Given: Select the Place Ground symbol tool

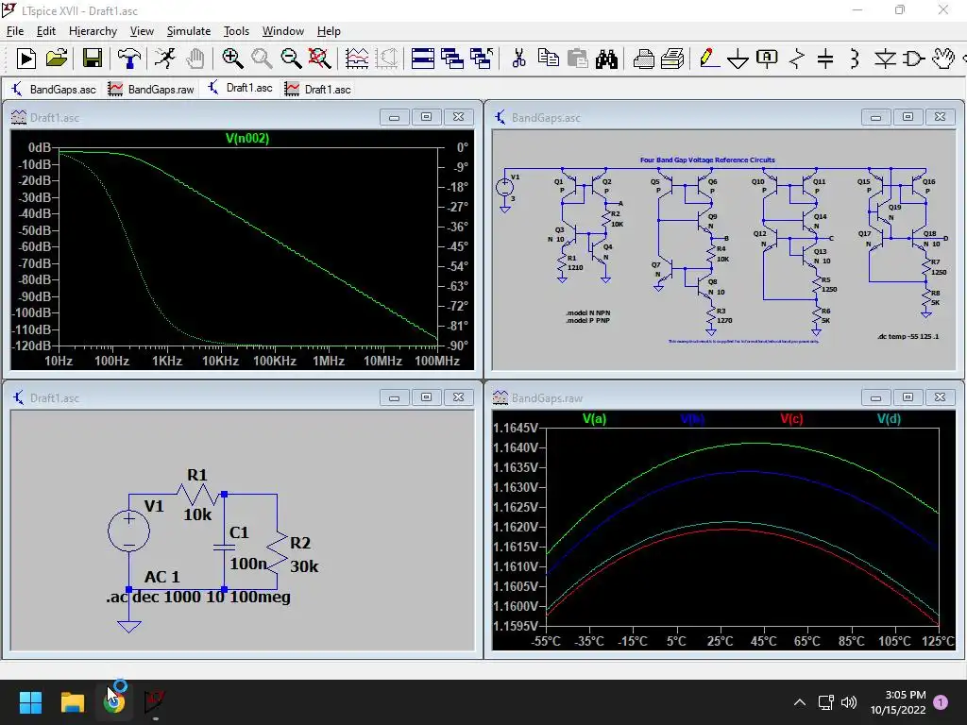Looking at the screenshot, I should 738,59.
